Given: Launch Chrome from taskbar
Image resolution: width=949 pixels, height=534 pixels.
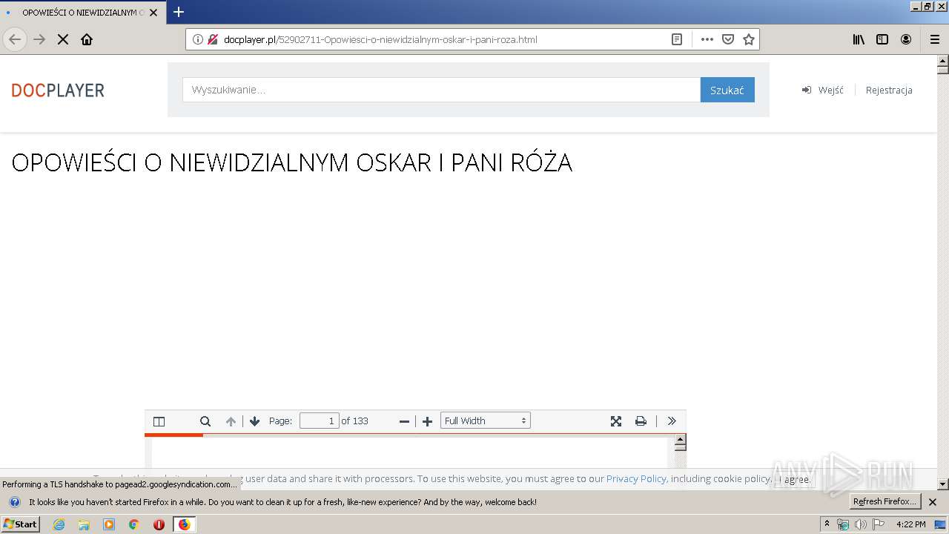Looking at the screenshot, I should 134,524.
